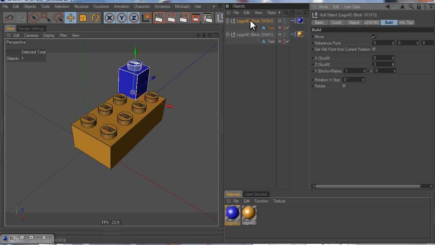This screenshot has height=245, width=435.
Task: Open Materials manager Function menu
Action: coord(261,201)
